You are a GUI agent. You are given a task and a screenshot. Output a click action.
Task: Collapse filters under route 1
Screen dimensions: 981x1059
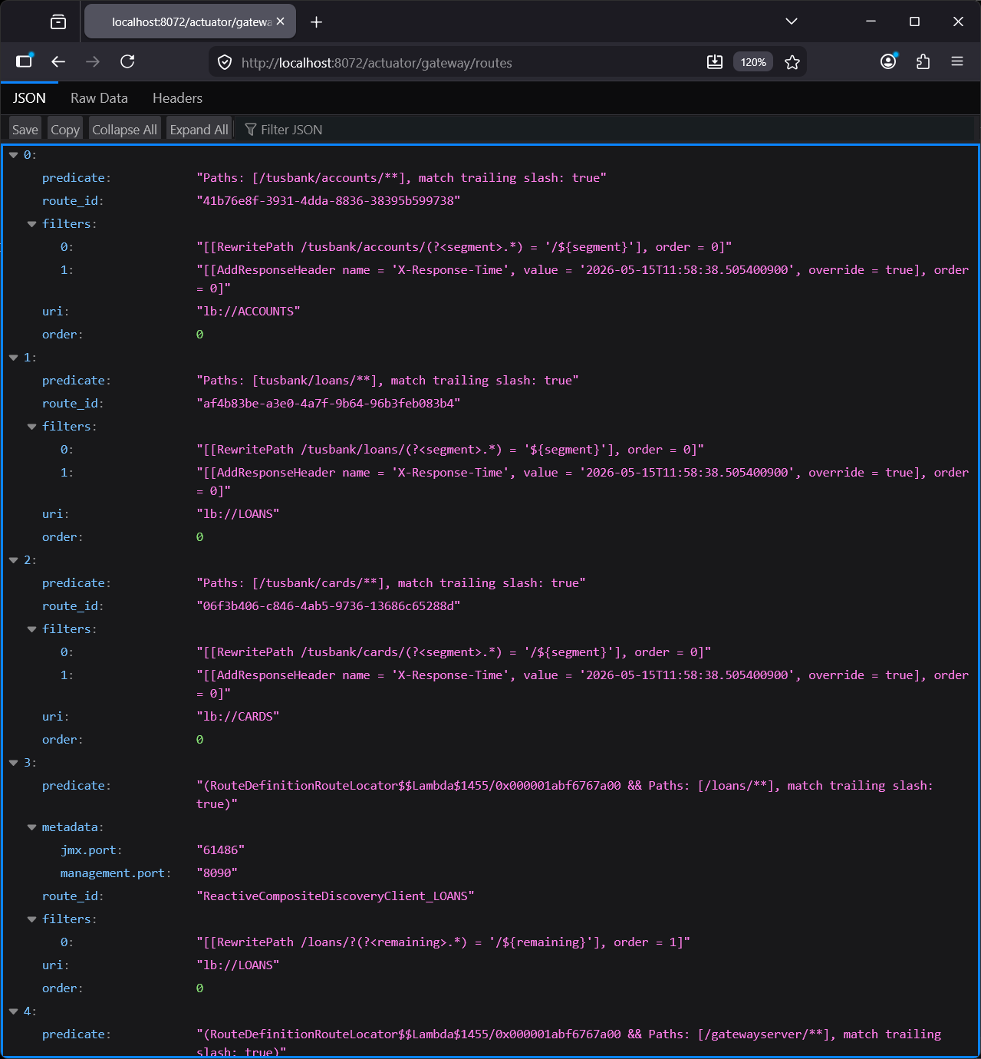(31, 427)
